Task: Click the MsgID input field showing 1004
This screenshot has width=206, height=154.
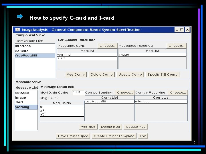Action: [x=78, y=92]
